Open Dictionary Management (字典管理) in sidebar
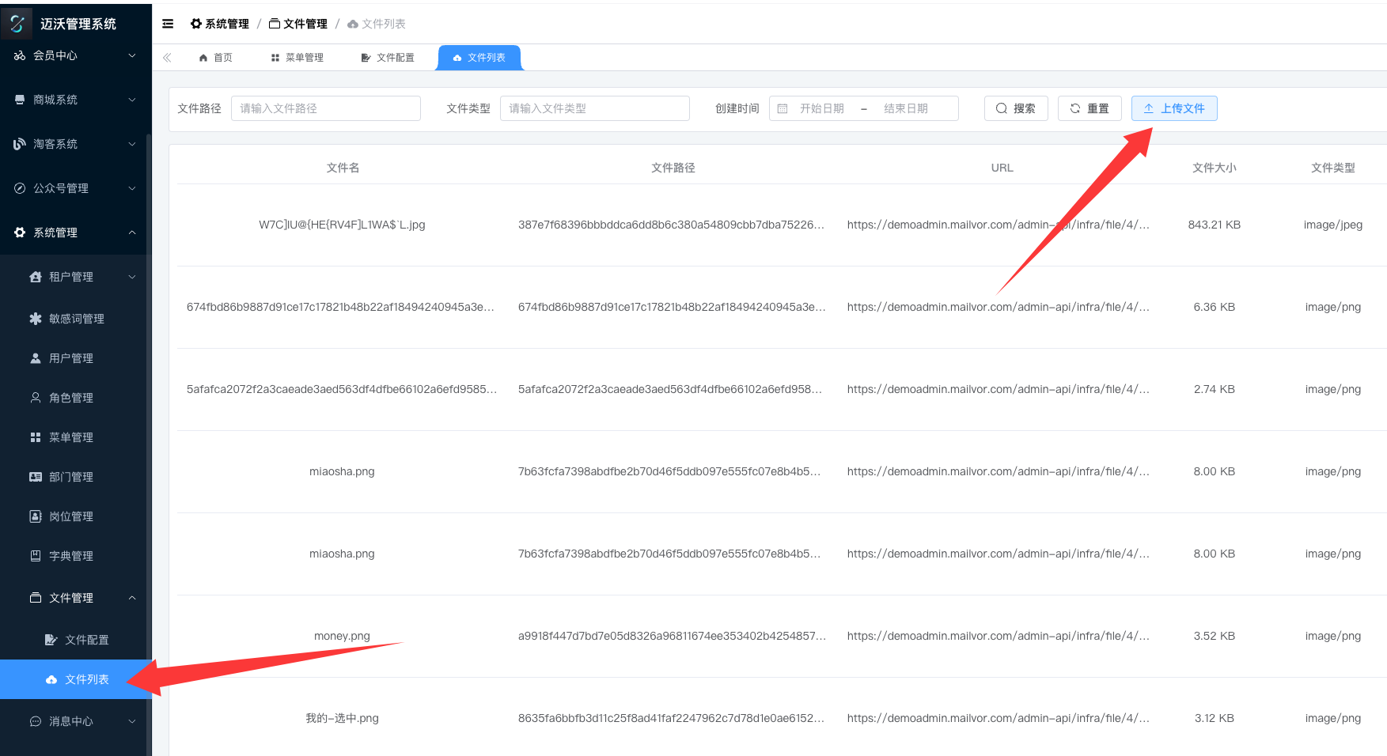The height and width of the screenshot is (756, 1387). click(x=71, y=556)
